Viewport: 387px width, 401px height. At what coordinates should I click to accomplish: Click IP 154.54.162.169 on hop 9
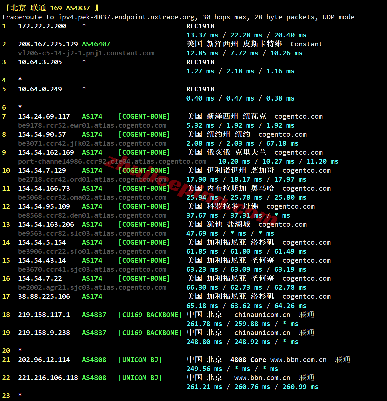pyautogui.click(x=46, y=152)
